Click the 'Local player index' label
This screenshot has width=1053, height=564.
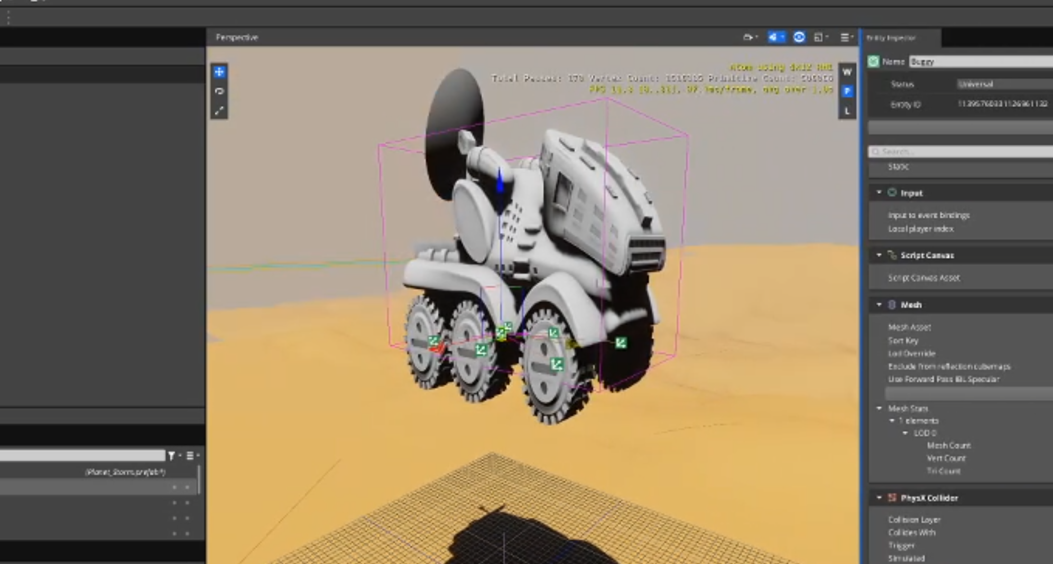[921, 229]
